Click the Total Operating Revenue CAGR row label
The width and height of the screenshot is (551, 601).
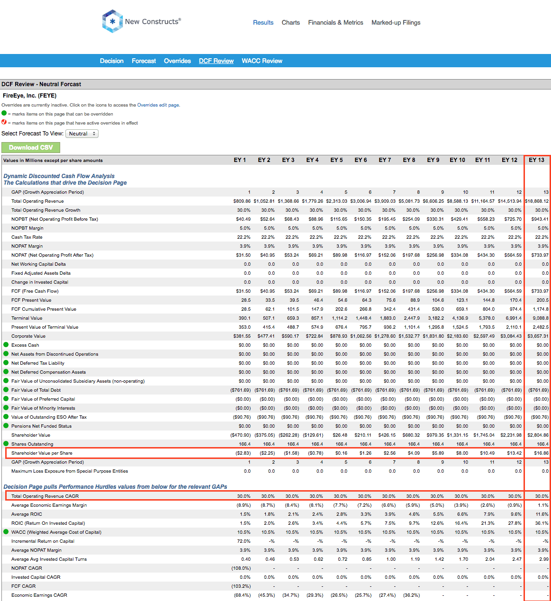(45, 496)
